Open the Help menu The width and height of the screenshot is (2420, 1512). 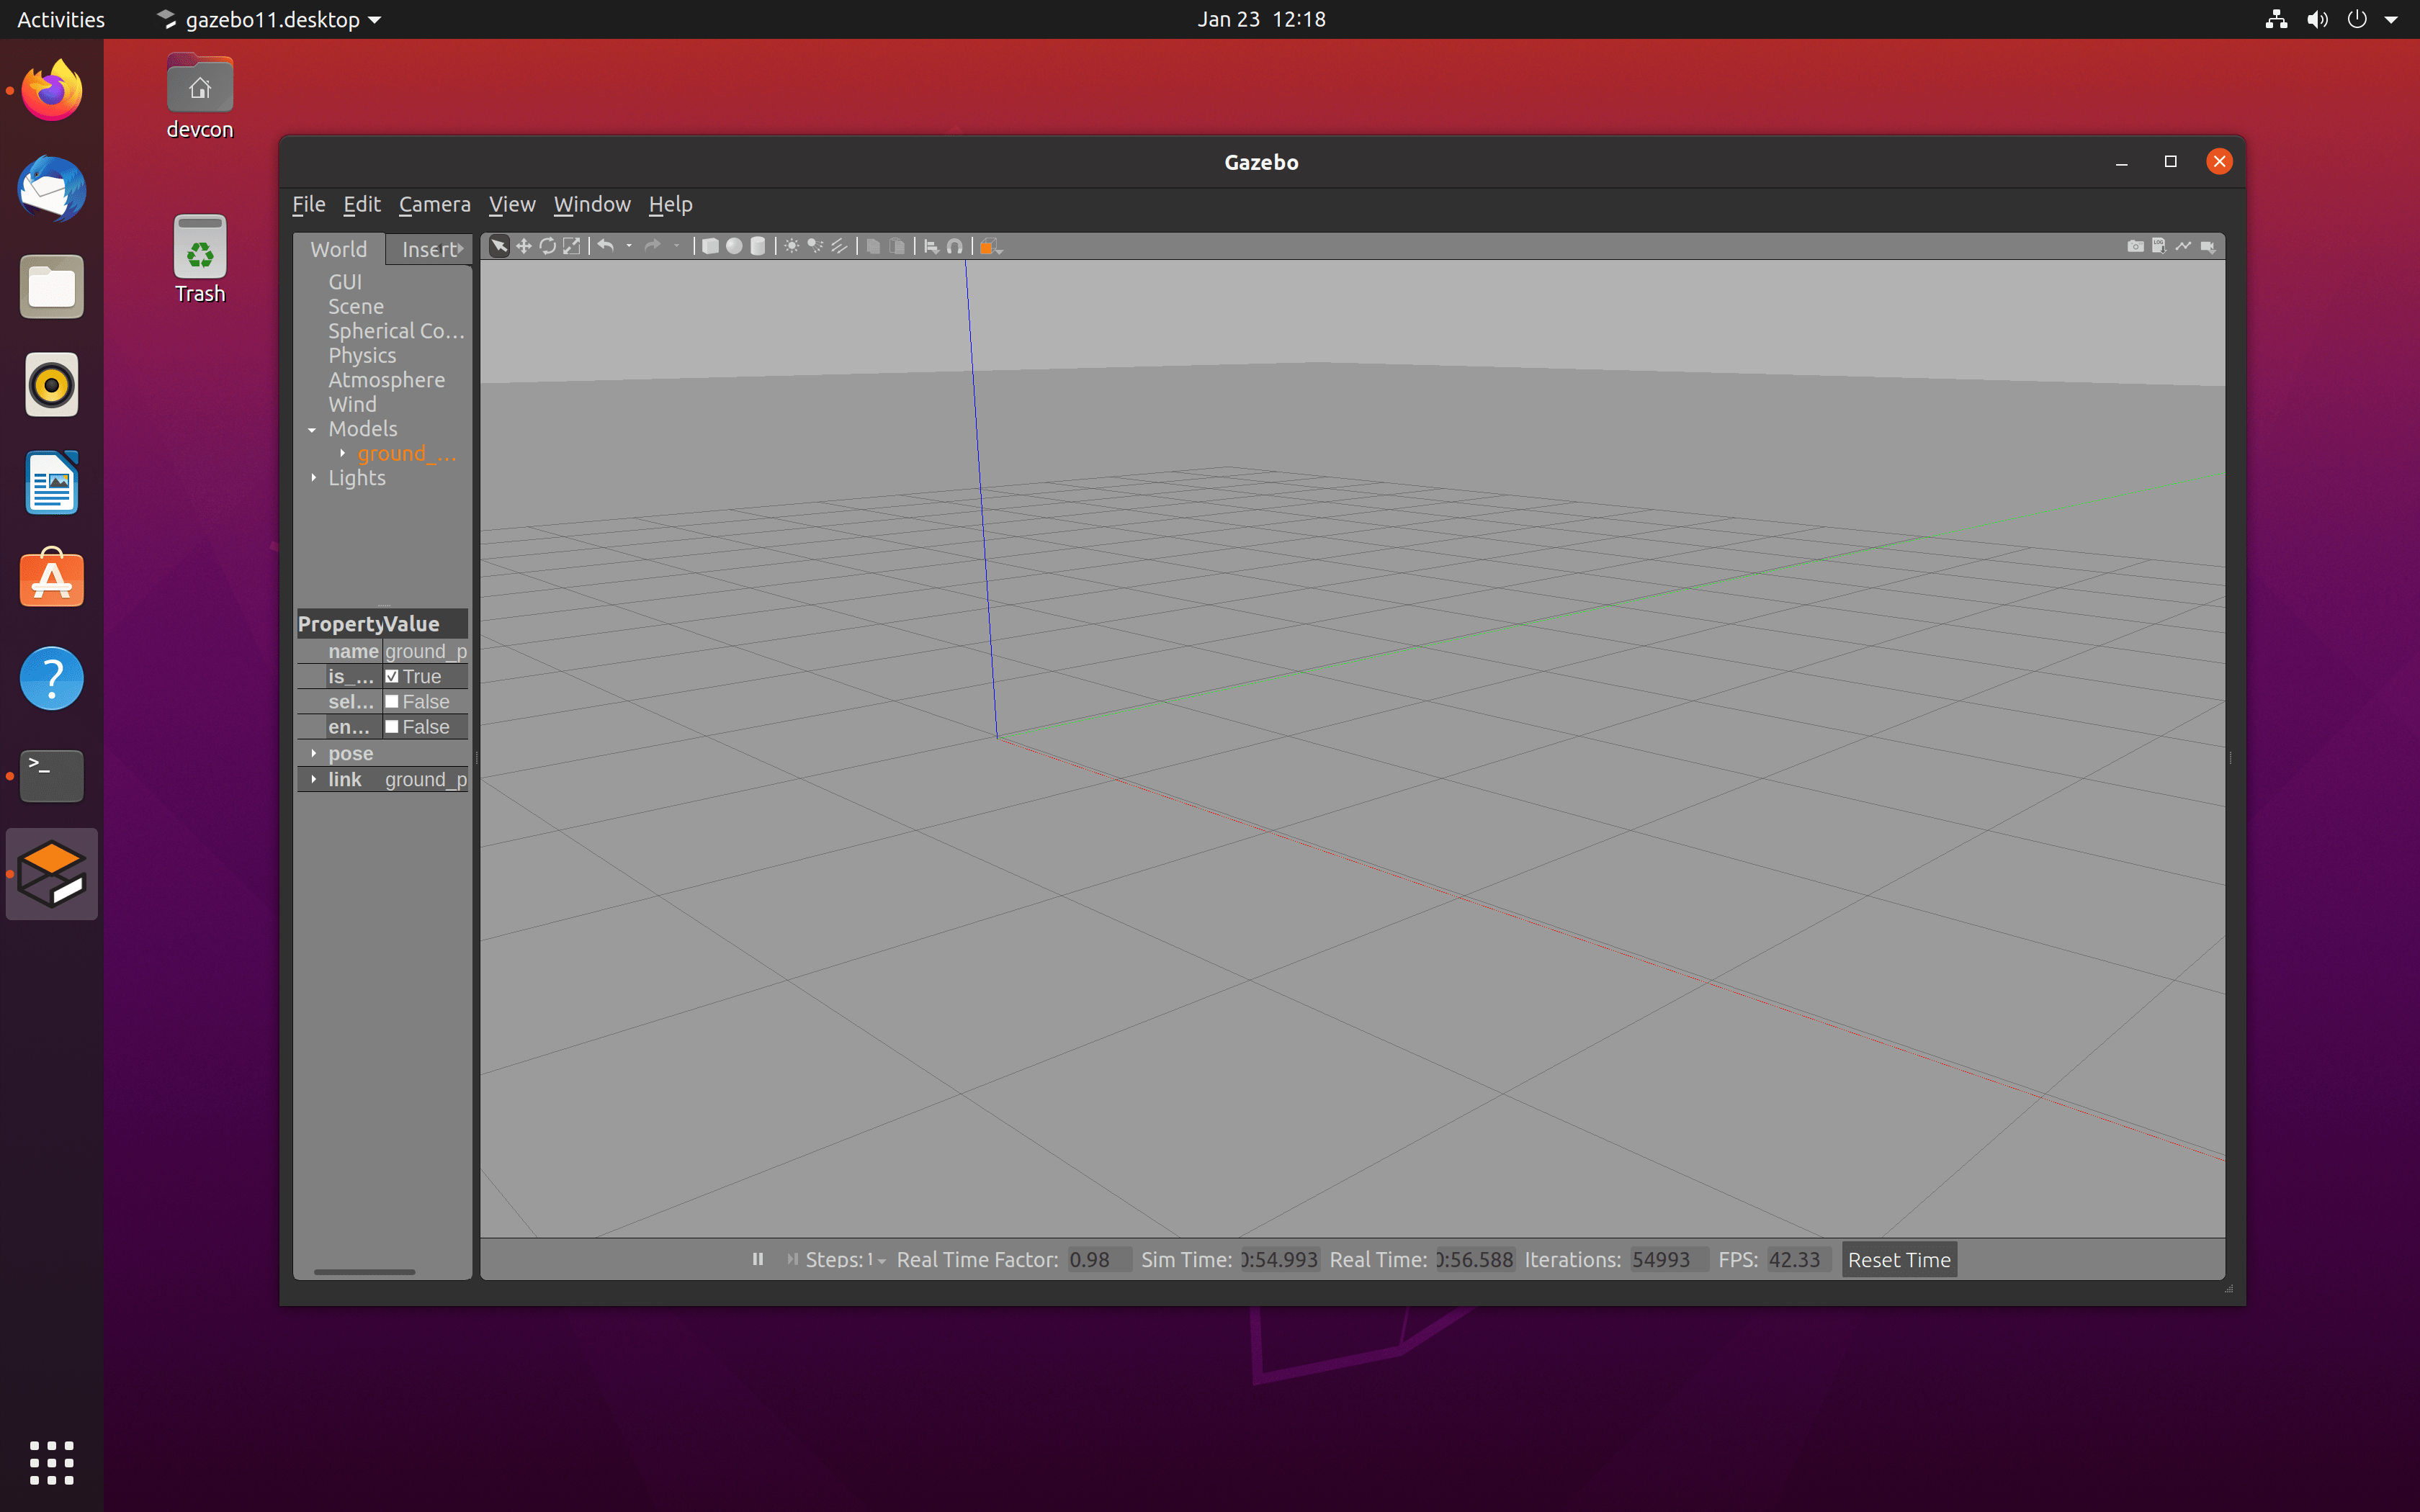coord(670,204)
